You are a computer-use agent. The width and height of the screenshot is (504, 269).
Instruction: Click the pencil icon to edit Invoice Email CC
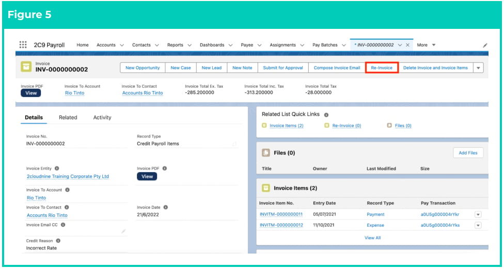123,231
